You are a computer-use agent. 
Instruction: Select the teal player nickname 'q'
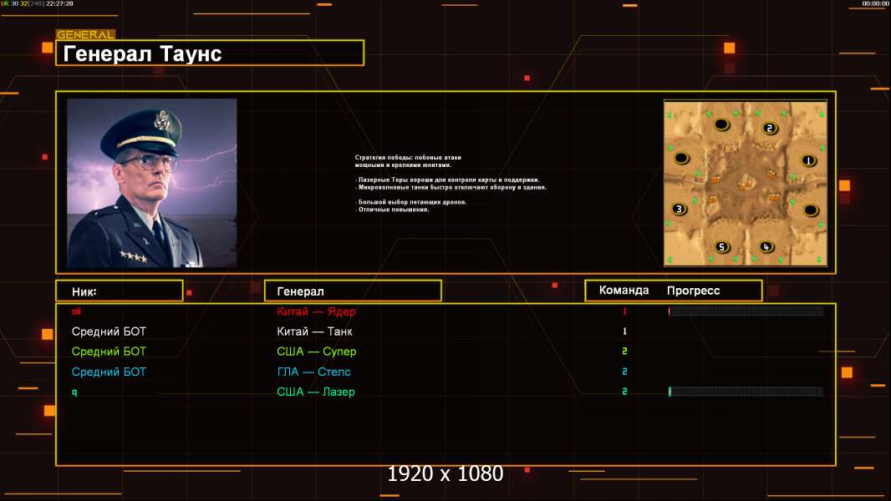pyautogui.click(x=74, y=392)
